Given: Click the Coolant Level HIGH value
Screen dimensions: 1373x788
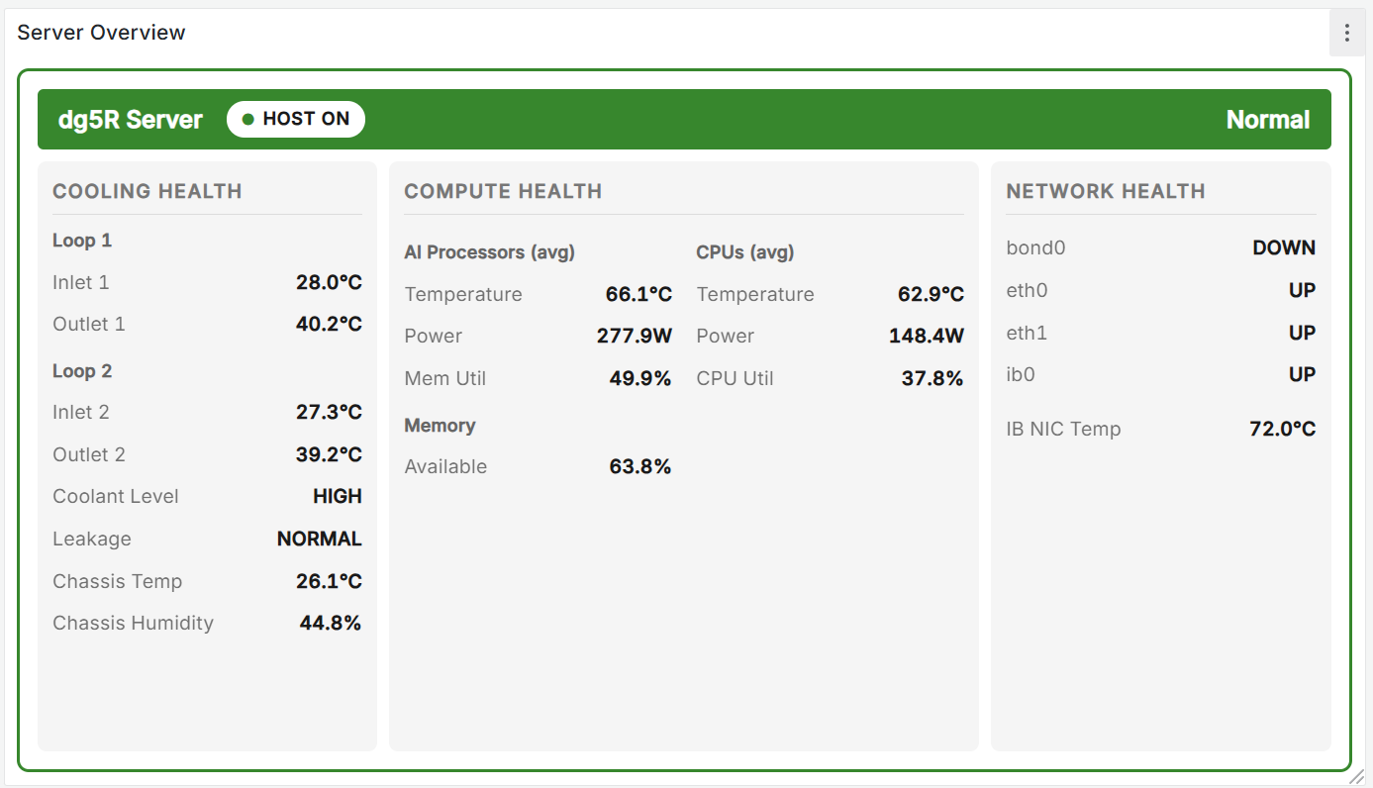Looking at the screenshot, I should [337, 496].
